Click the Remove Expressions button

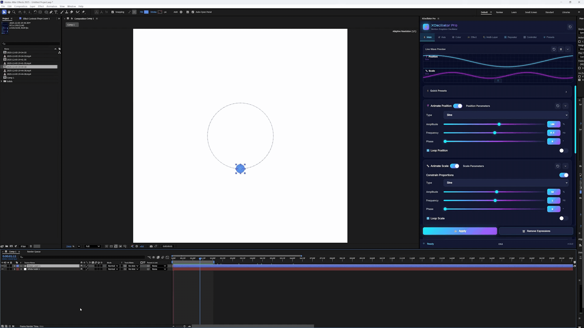[x=536, y=231]
